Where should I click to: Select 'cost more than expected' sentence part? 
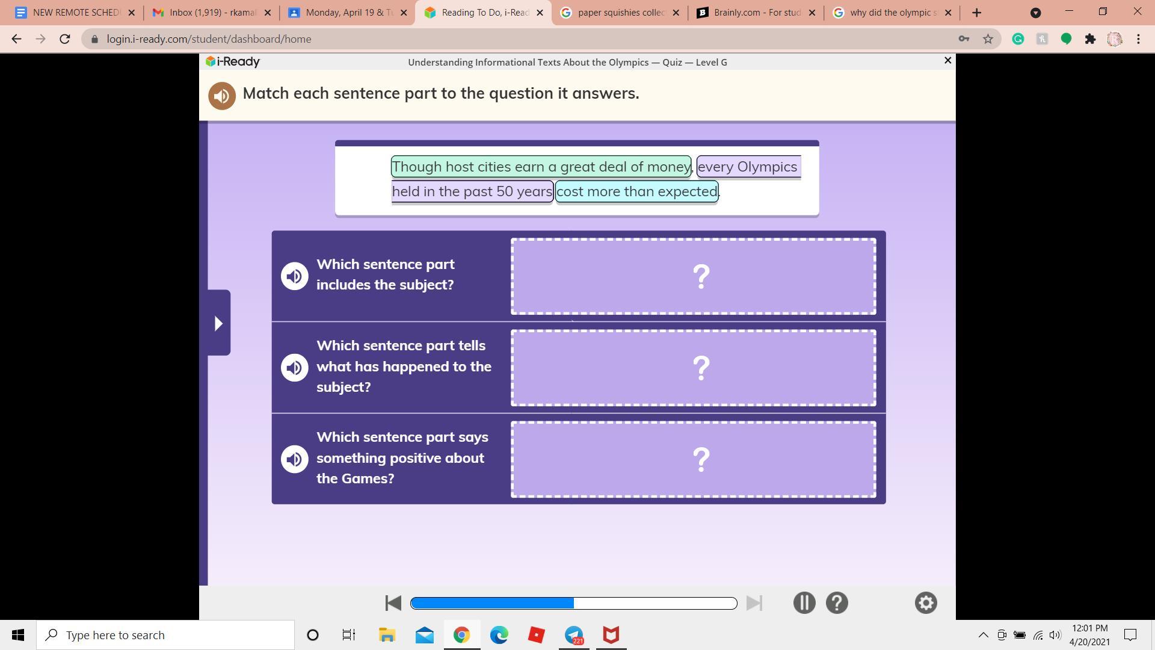pos(636,191)
